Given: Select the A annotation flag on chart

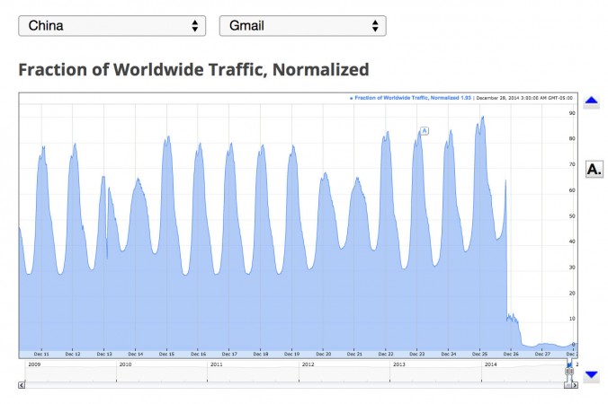Looking at the screenshot, I should tap(424, 131).
